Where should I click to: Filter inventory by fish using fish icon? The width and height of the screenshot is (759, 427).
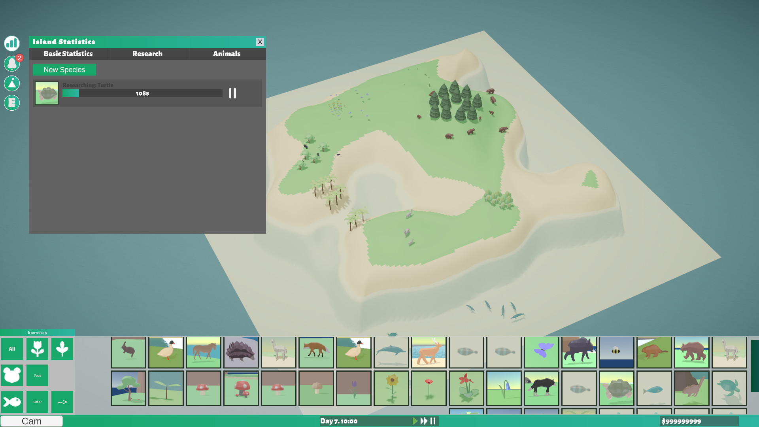point(12,402)
